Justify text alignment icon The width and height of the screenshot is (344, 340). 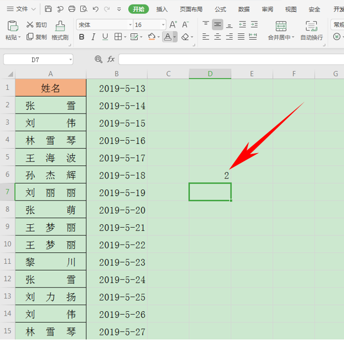(241, 36)
